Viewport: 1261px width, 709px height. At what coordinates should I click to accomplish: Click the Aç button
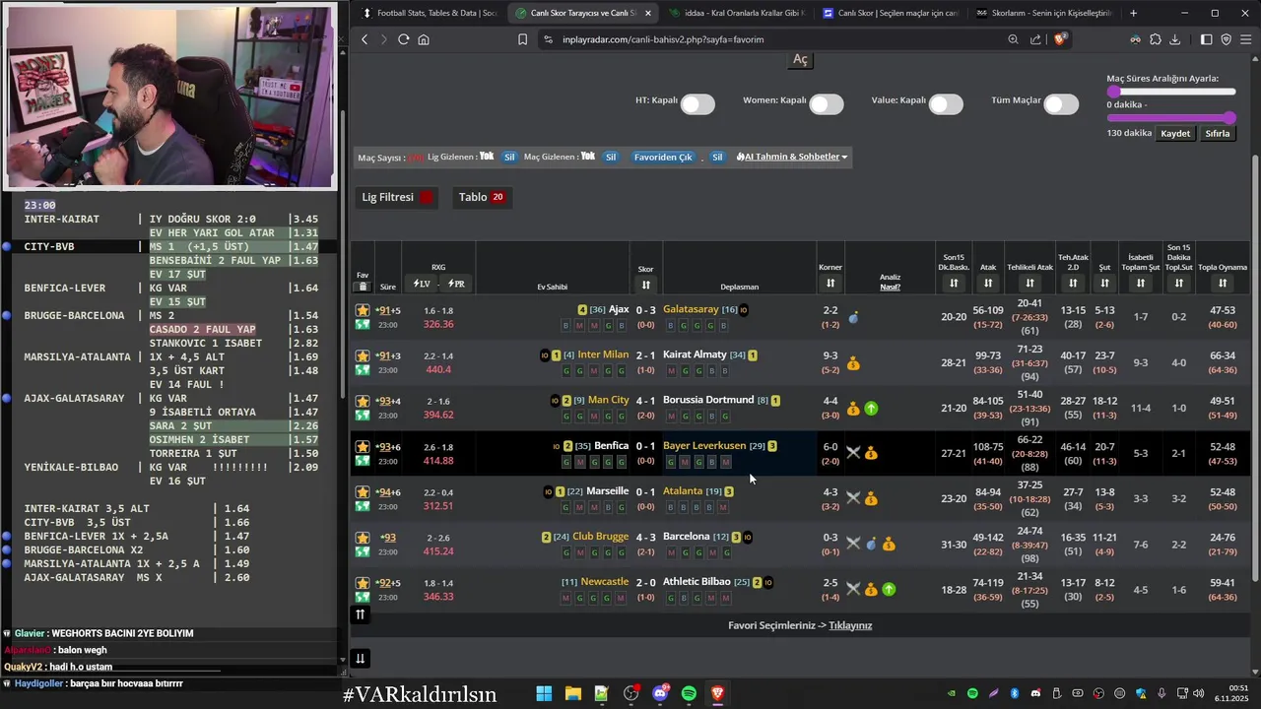[x=800, y=59]
